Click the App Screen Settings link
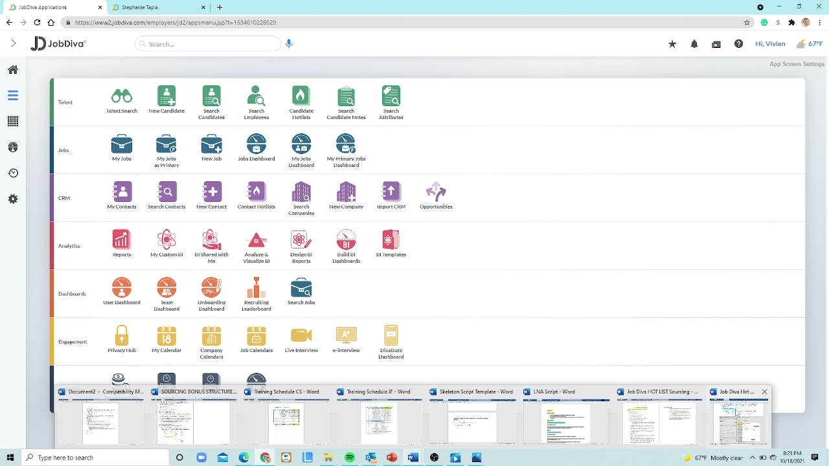Screen dimensions: 829x466 point(797,64)
